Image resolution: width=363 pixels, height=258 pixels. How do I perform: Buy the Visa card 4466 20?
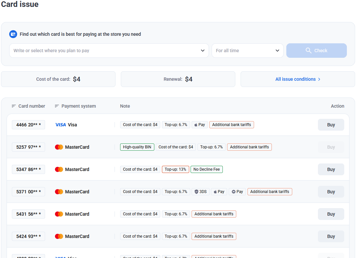(x=331, y=125)
